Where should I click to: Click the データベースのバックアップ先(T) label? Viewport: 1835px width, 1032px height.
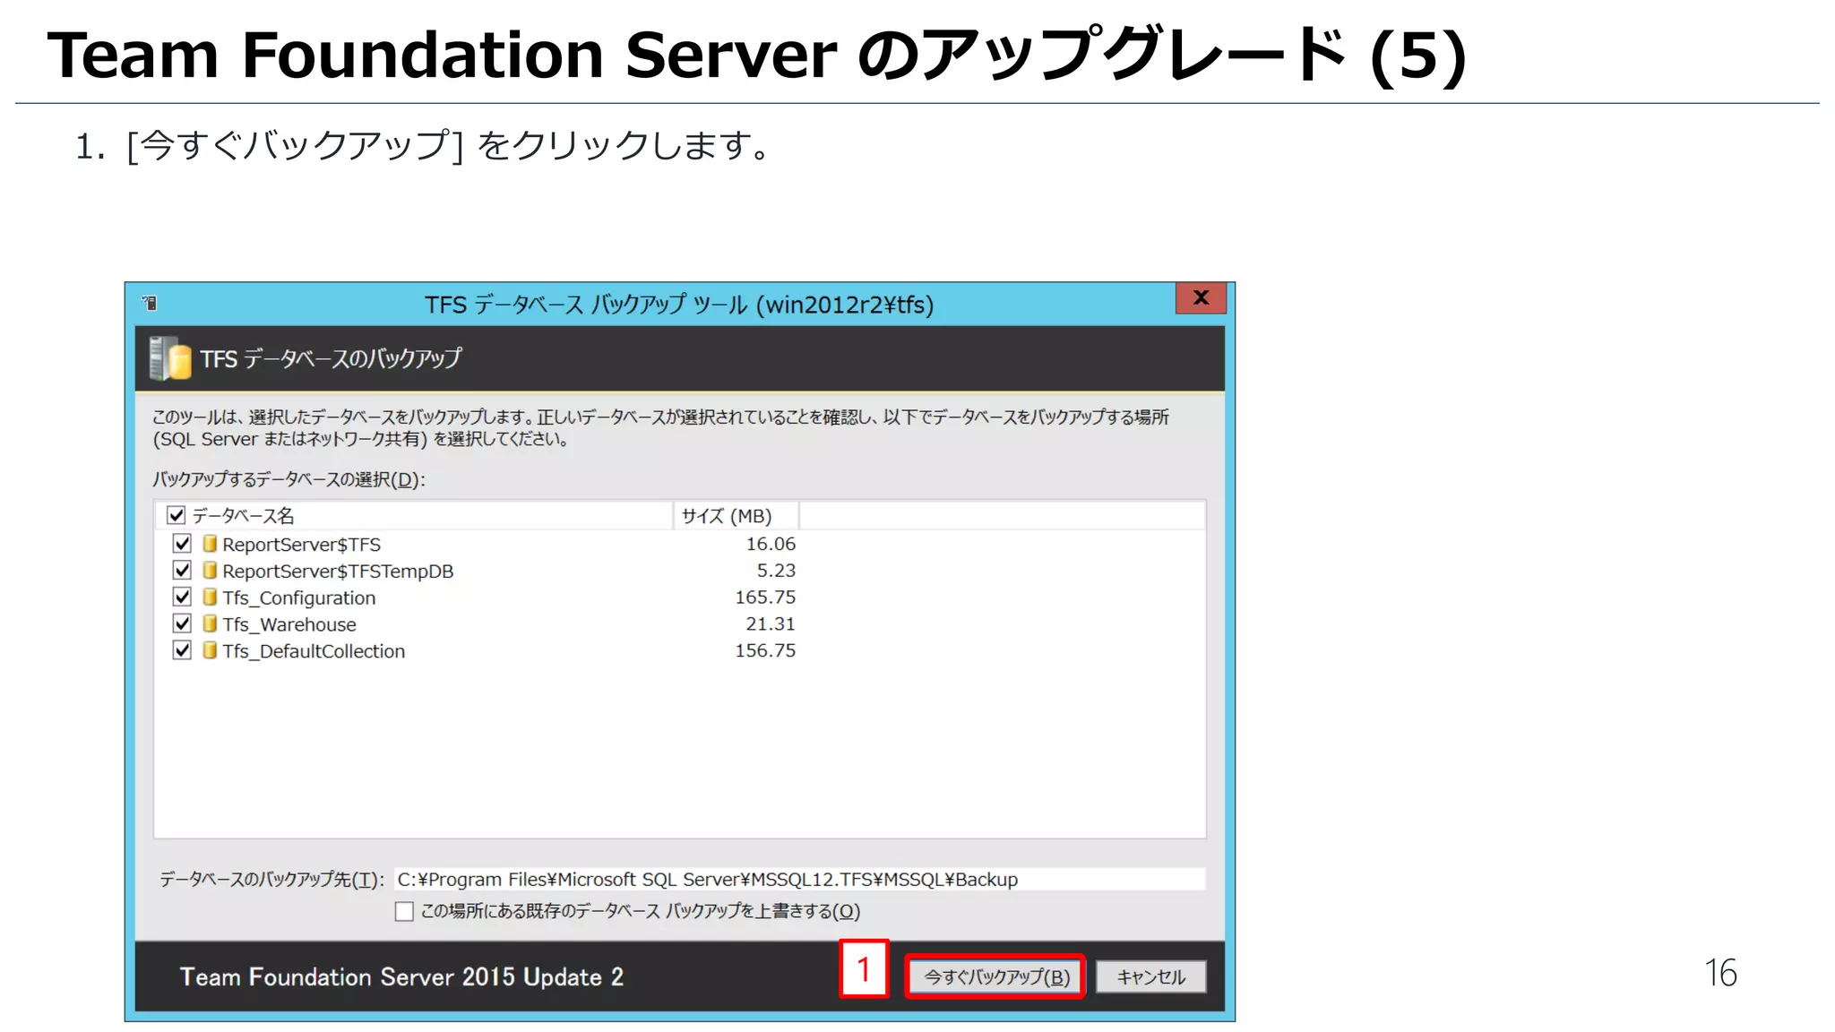(271, 880)
